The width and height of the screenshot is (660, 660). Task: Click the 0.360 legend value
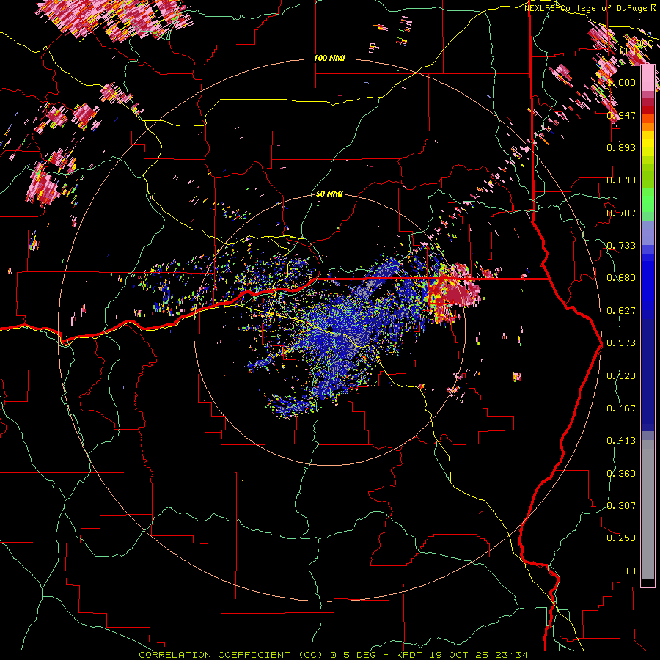pos(621,474)
